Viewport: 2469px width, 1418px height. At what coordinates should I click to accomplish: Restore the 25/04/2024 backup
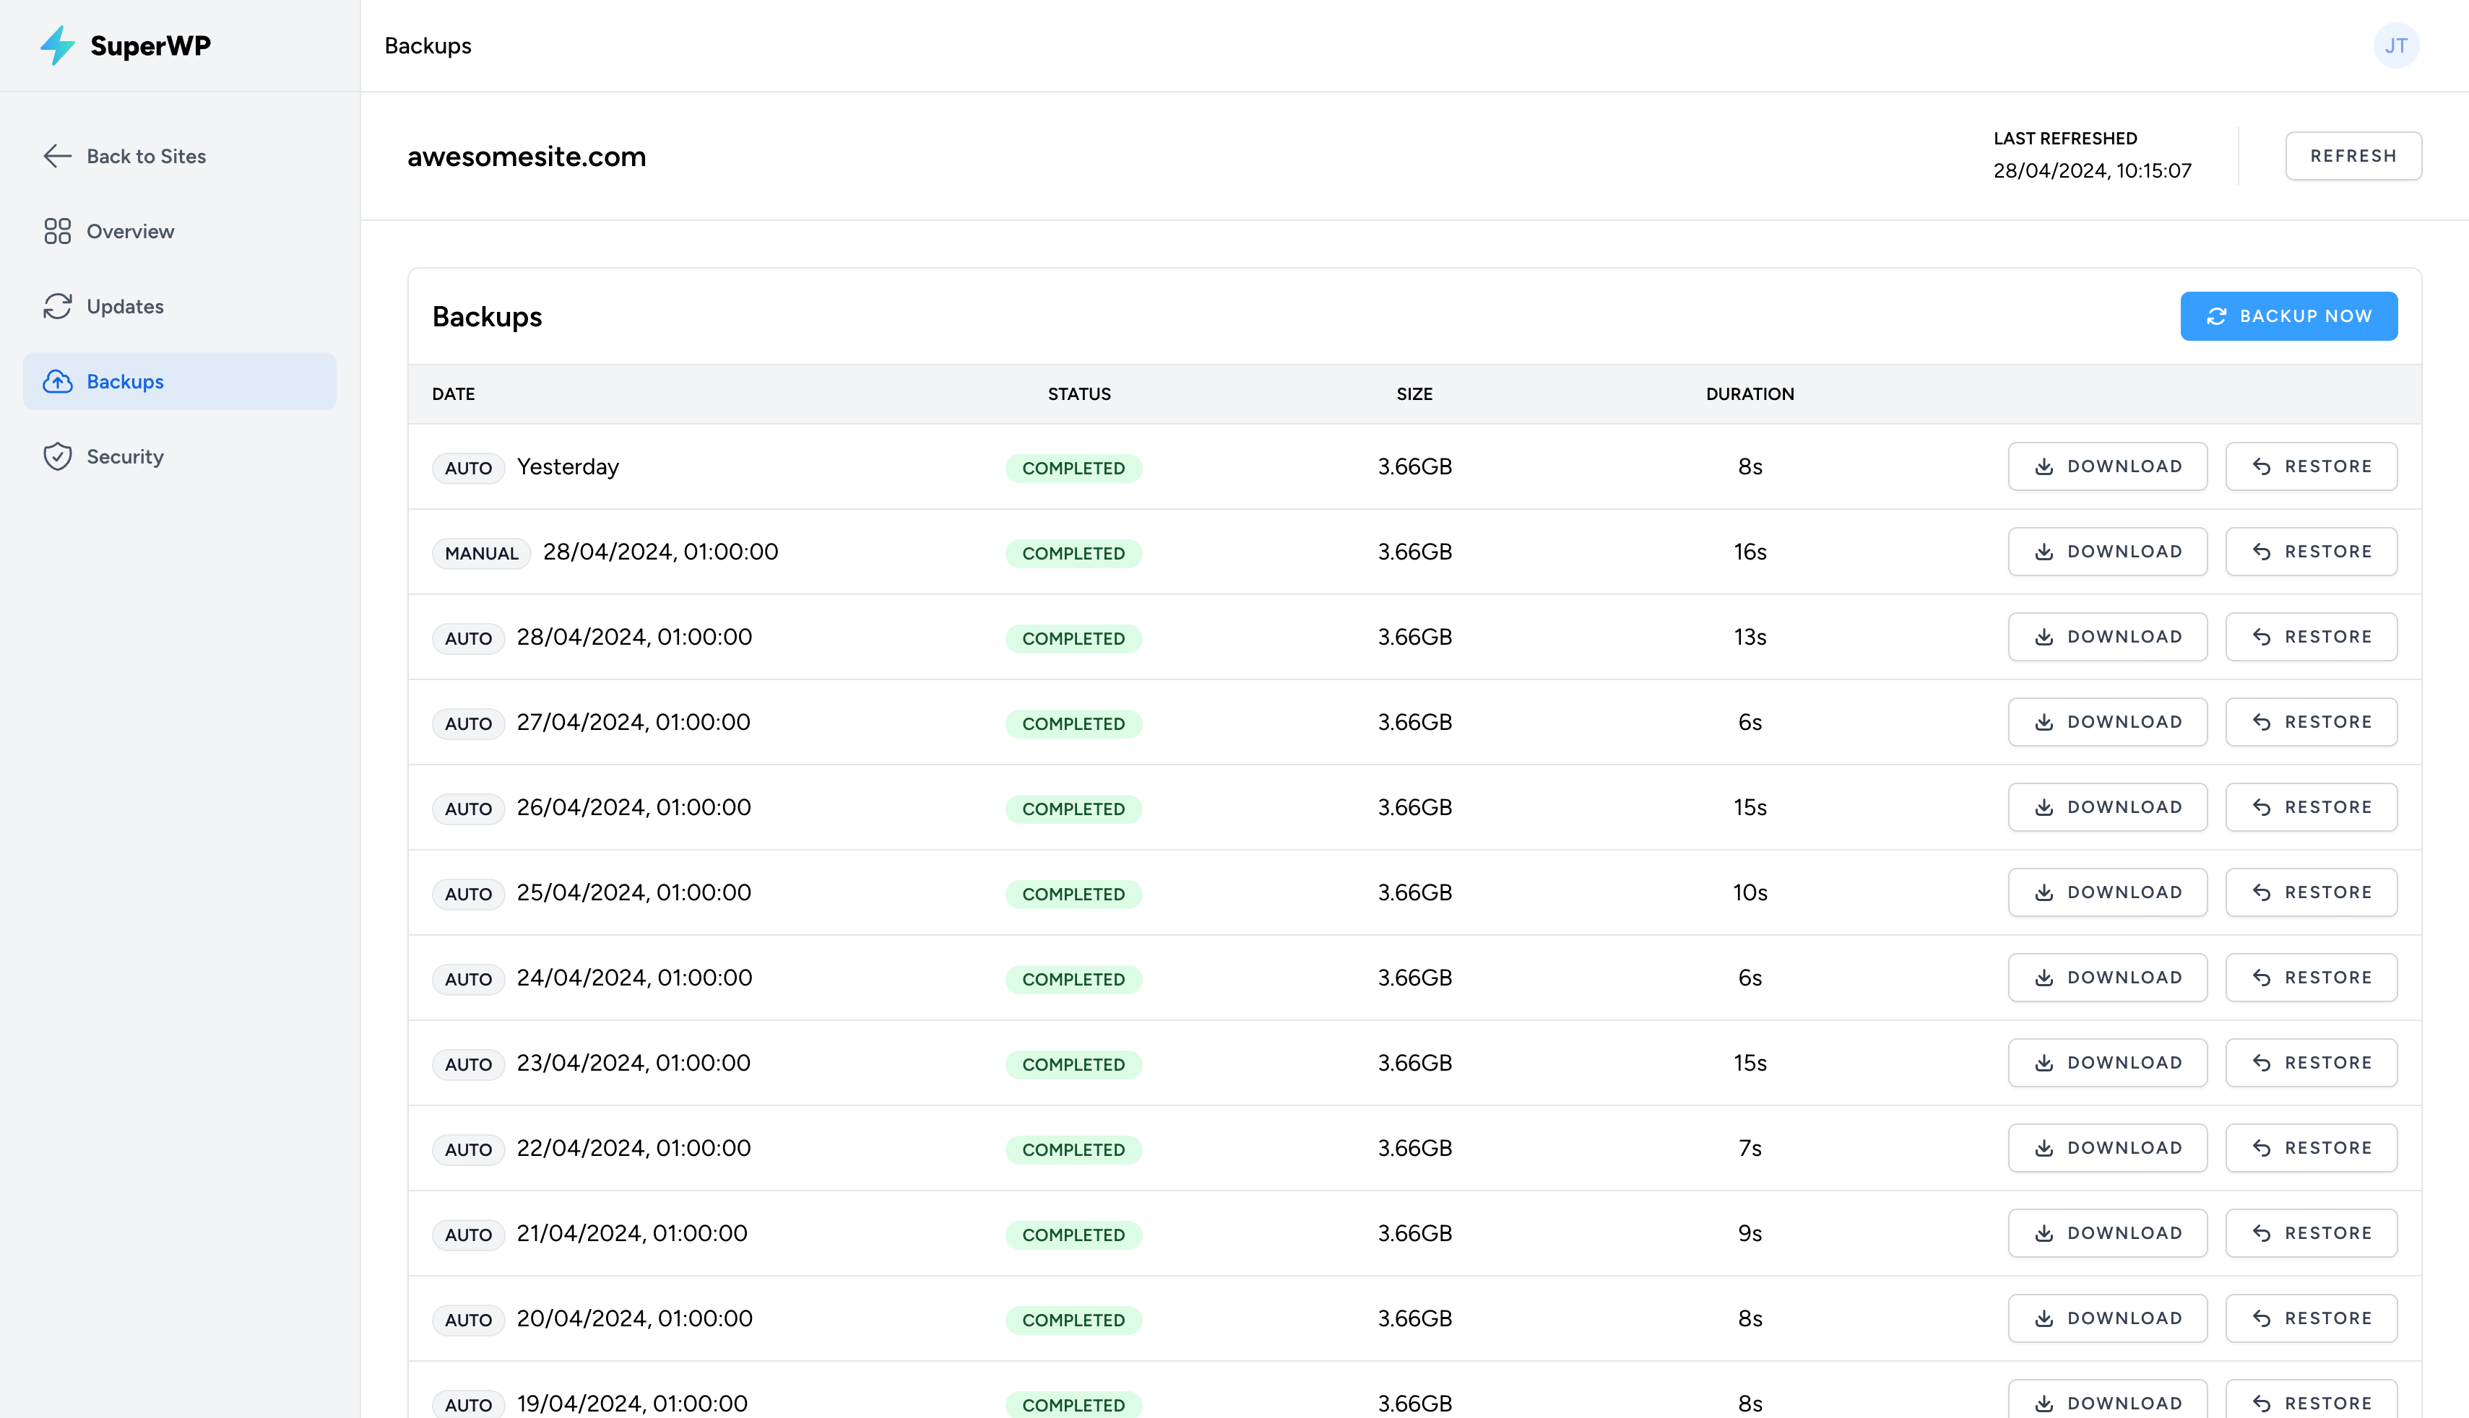2310,892
